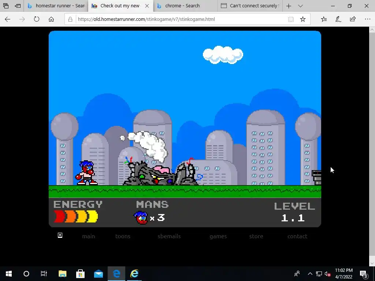This screenshot has width=375, height=281.
Task: Go back to previous page
Action: click(x=8, y=19)
